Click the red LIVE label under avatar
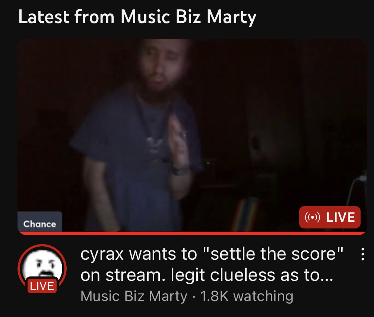Viewport: 374px width, 317px height. 42,286
